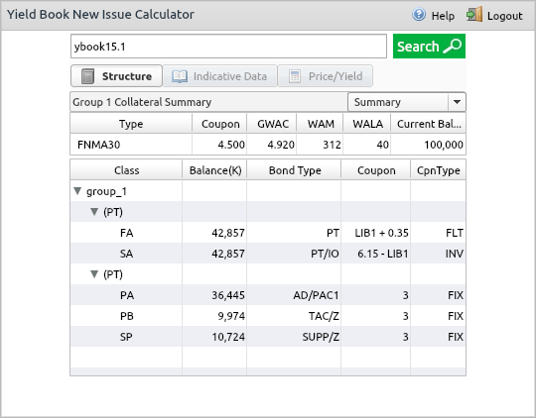Sort by the Balance(K) column header
Image resolution: width=536 pixels, height=418 pixels.
214,170
